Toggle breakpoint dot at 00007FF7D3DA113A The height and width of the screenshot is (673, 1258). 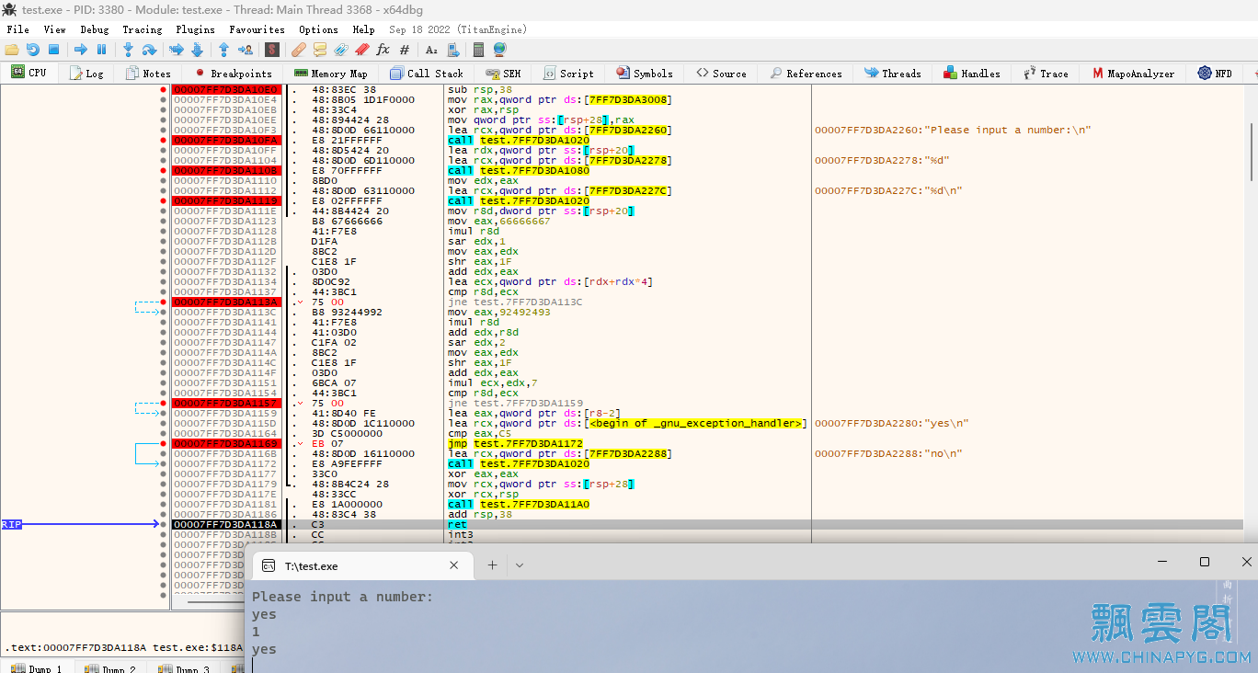point(164,302)
